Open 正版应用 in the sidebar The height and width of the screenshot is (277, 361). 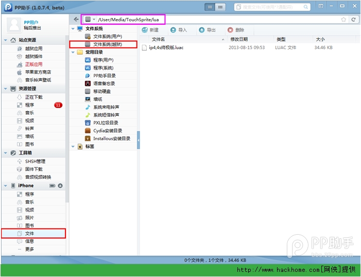(35, 64)
